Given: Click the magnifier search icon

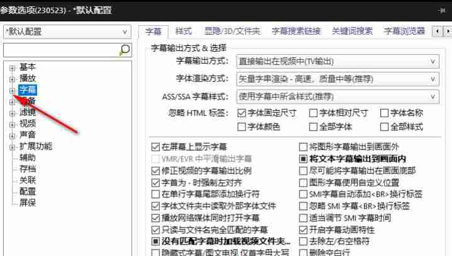Looking at the screenshot, I should point(125,50).
